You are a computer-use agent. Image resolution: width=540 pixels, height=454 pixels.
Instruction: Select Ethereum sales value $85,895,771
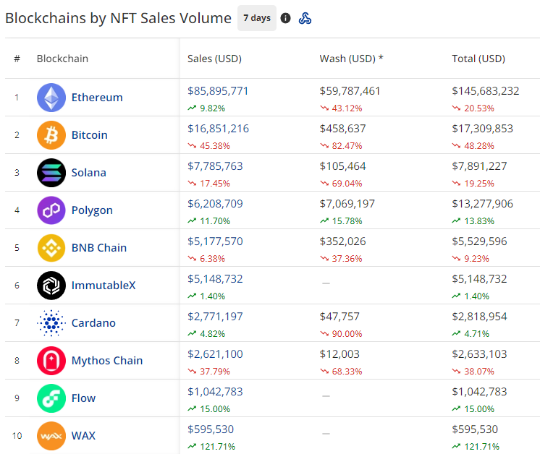(x=218, y=91)
